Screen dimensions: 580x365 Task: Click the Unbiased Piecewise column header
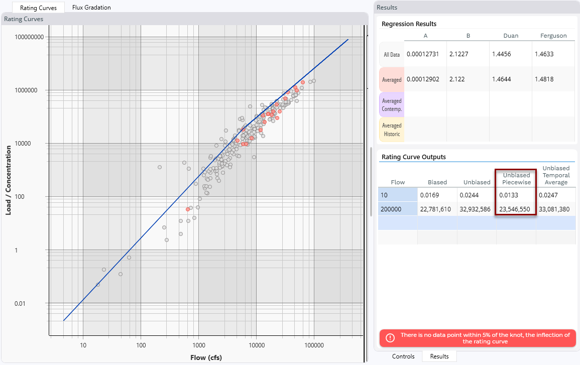516,178
